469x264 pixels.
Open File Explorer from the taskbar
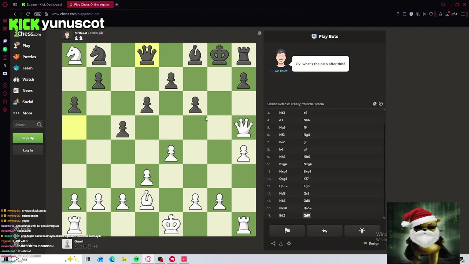(x=124, y=259)
